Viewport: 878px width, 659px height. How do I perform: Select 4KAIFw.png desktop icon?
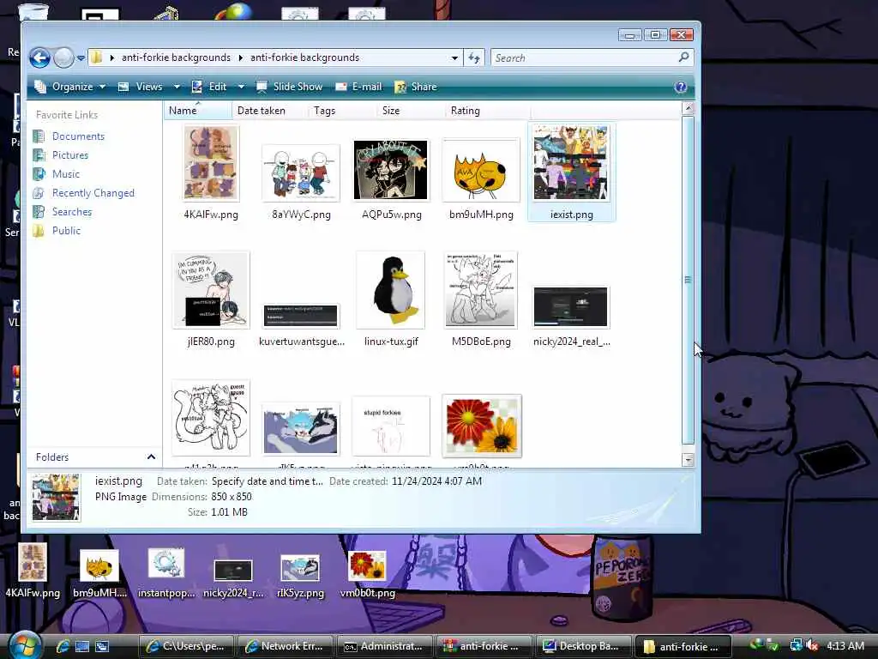tap(33, 571)
